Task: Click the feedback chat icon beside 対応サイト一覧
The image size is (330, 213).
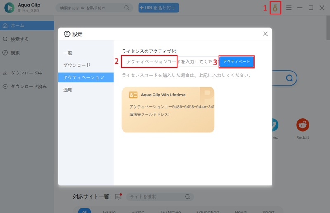Action: [x=118, y=197]
